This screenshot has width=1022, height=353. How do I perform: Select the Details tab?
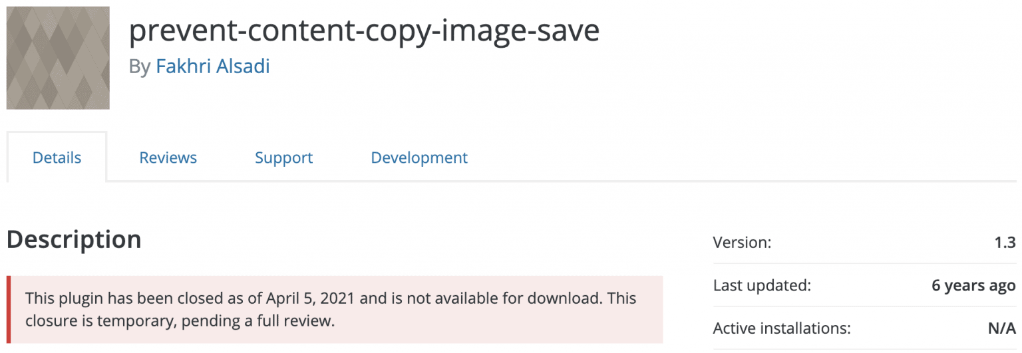tap(57, 158)
